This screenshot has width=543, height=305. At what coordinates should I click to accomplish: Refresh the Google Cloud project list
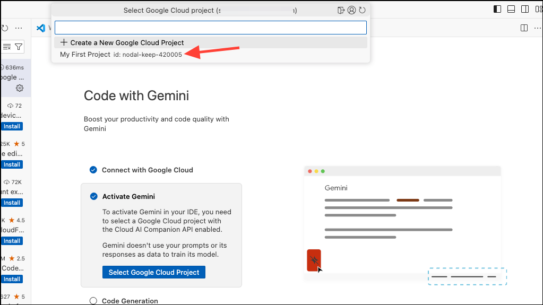(x=362, y=10)
